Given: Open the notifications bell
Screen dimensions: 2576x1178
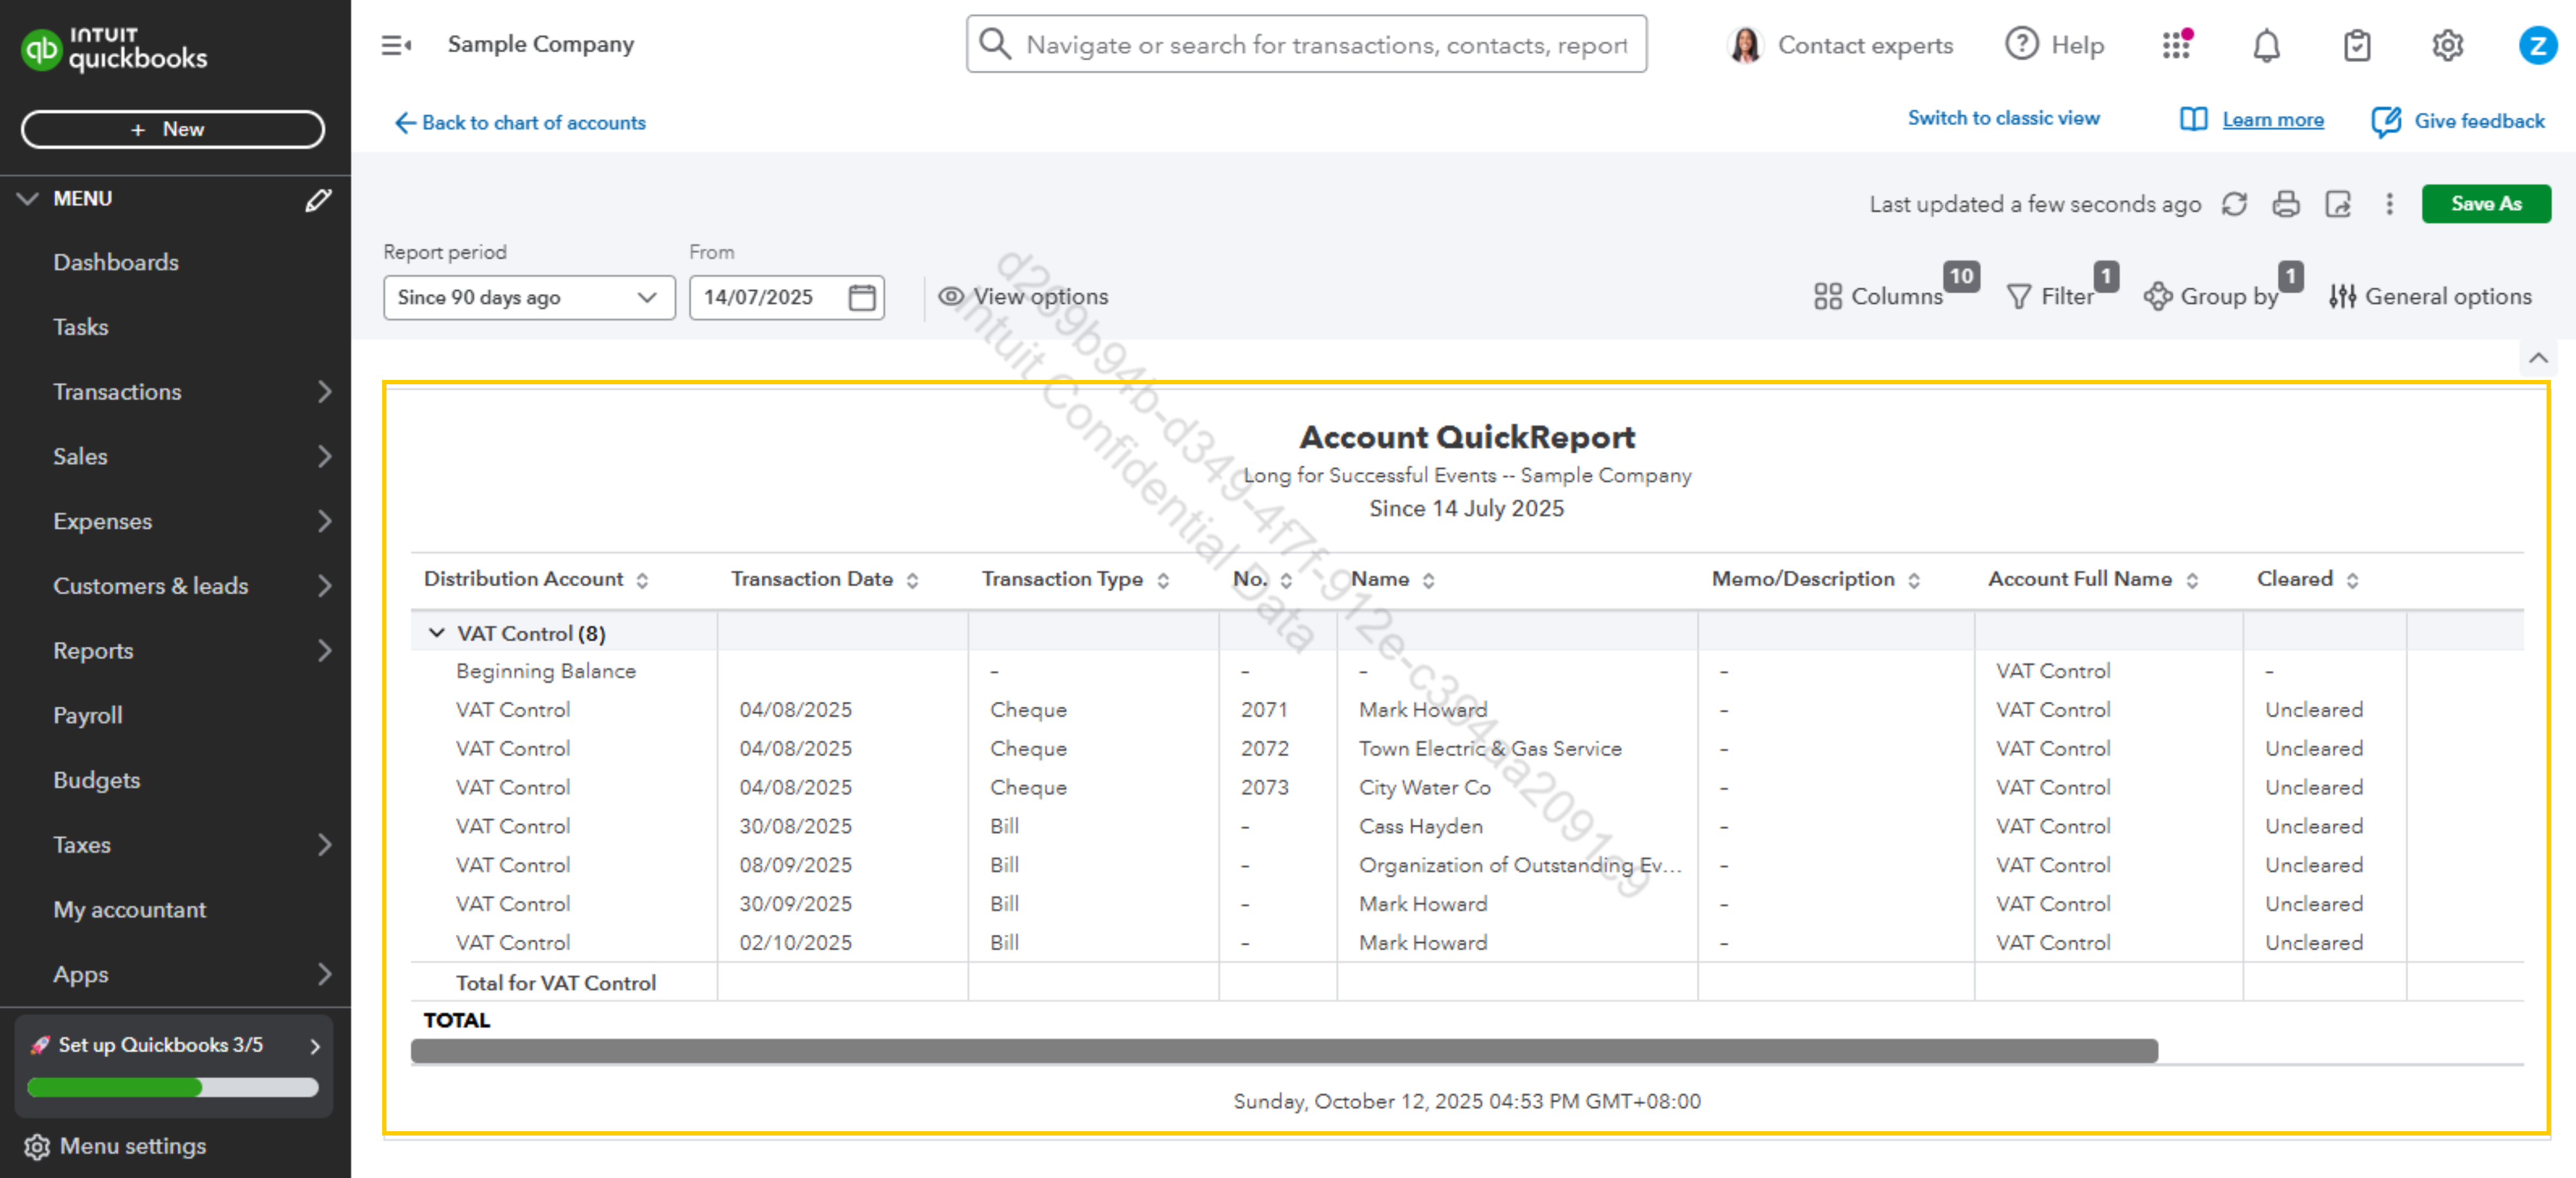Looking at the screenshot, I should click(2266, 45).
